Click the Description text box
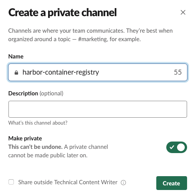194x195 pixels. pos(98,109)
